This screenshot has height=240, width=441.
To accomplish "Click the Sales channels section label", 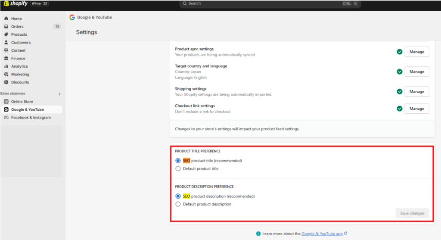I will click(x=12, y=94).
